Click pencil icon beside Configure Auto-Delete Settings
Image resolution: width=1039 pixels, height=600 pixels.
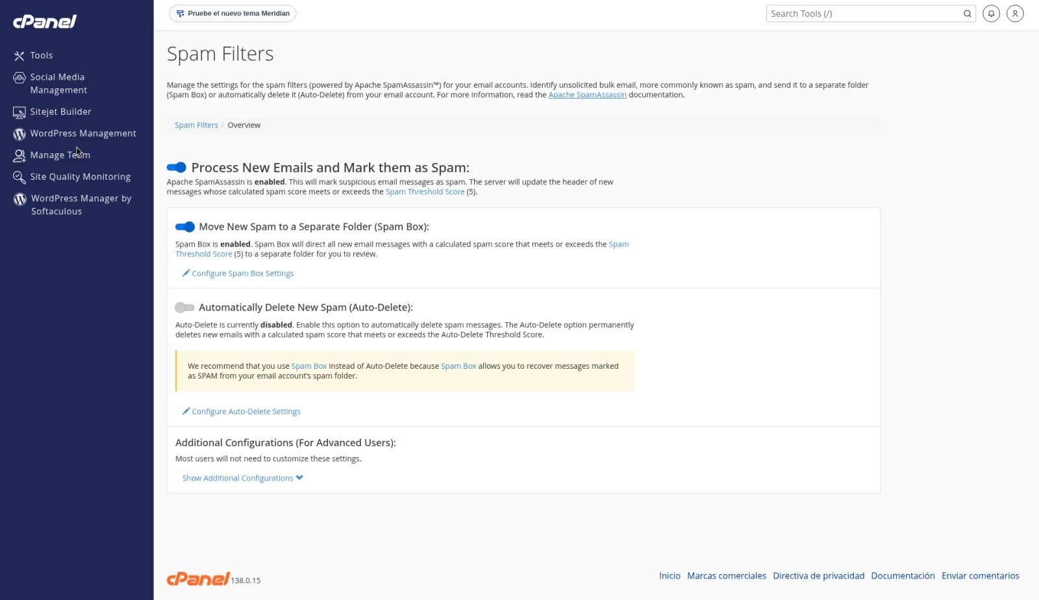tap(186, 412)
